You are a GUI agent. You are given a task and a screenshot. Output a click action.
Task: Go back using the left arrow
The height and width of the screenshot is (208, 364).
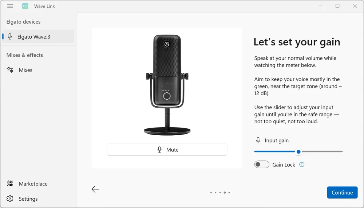95,189
